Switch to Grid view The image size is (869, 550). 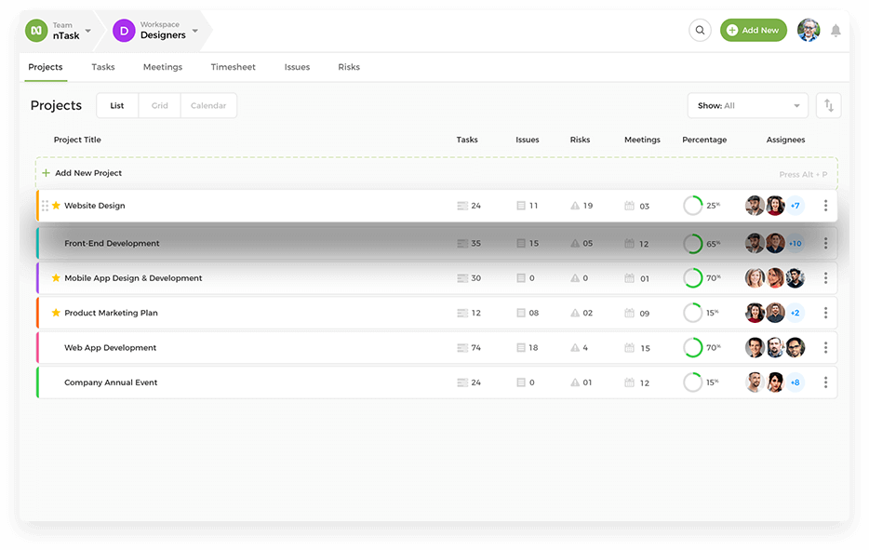tap(160, 106)
